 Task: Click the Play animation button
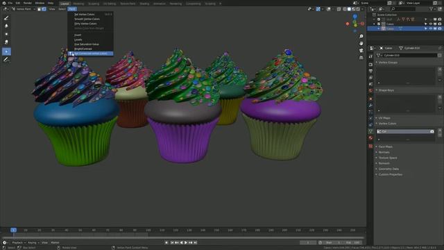186,242
